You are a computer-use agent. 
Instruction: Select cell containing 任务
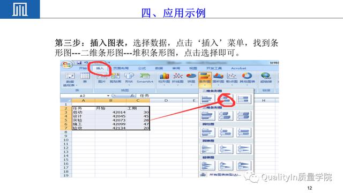pos(84,108)
